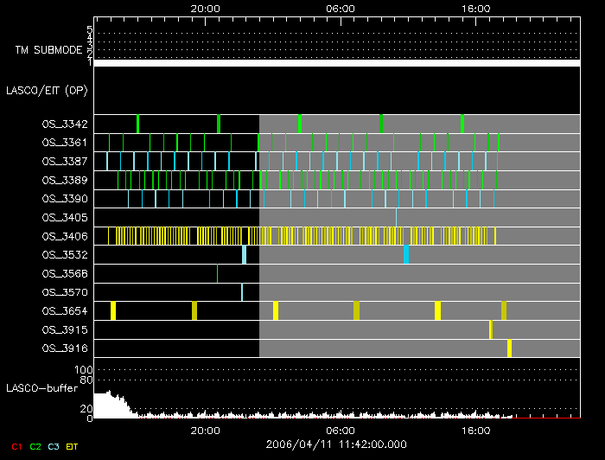Click the white C3 legend label
This screenshot has height=460, width=605.
pyautogui.click(x=54, y=445)
